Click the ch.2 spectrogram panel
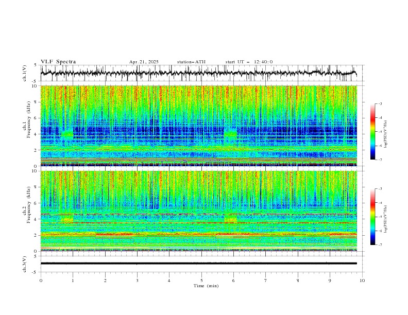 [198, 211]
